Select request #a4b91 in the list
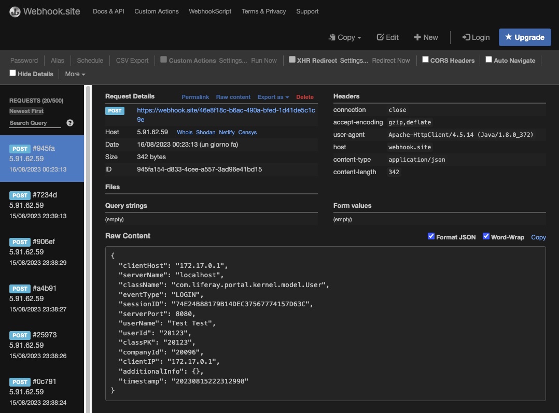Screen dimensions: 559x413 42,298
